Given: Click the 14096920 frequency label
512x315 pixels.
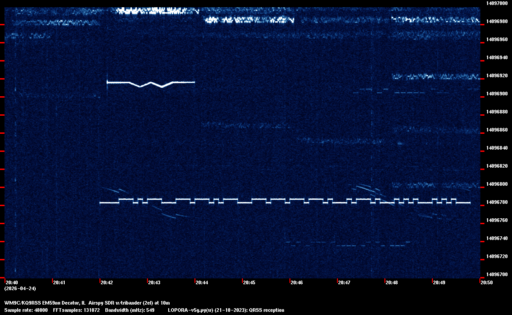Looking at the screenshot, I should tap(497, 75).
